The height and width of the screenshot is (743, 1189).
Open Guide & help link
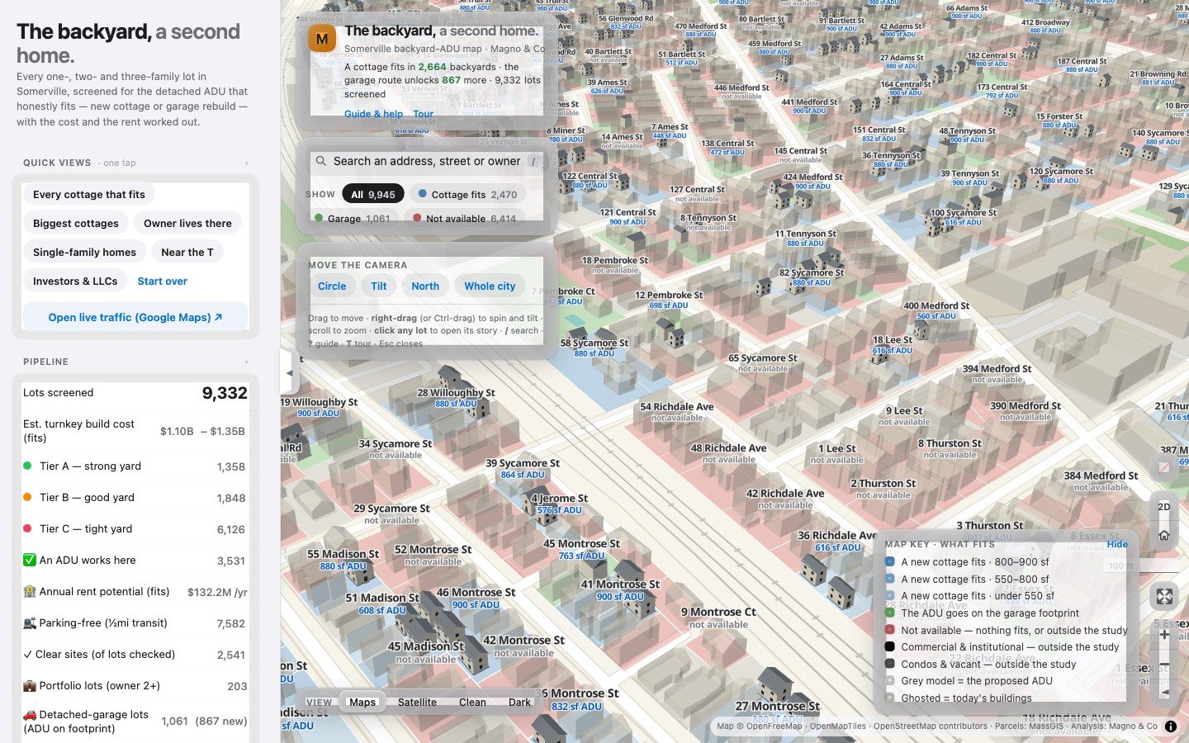(x=373, y=114)
